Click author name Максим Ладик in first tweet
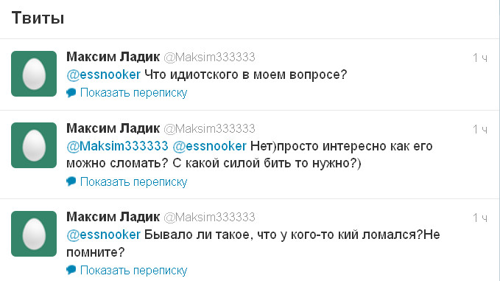 tap(113, 57)
